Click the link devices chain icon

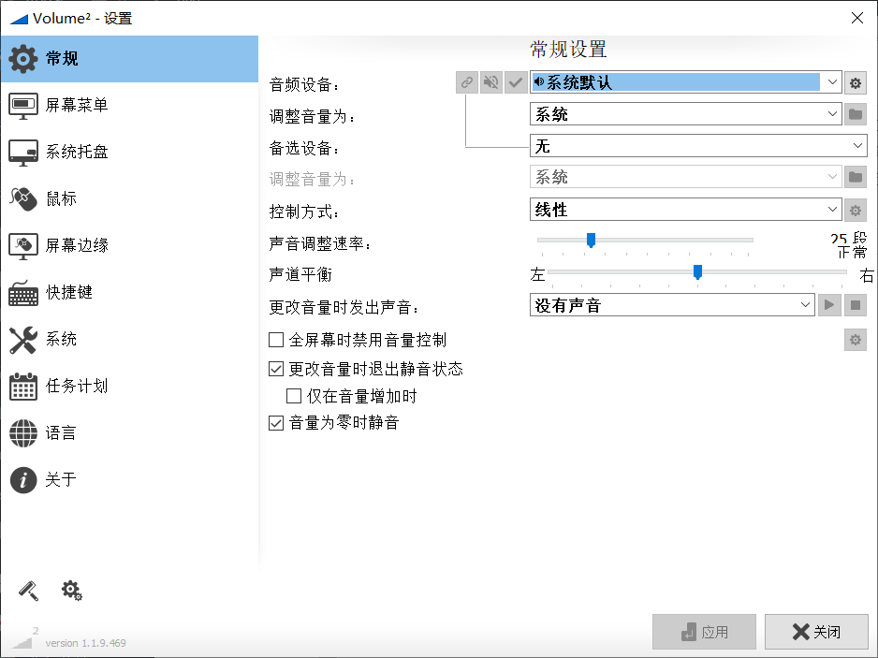(467, 82)
